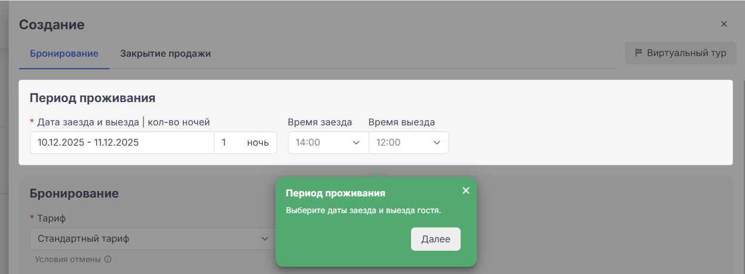Switch to the Закрытие продажи tab

[165, 54]
